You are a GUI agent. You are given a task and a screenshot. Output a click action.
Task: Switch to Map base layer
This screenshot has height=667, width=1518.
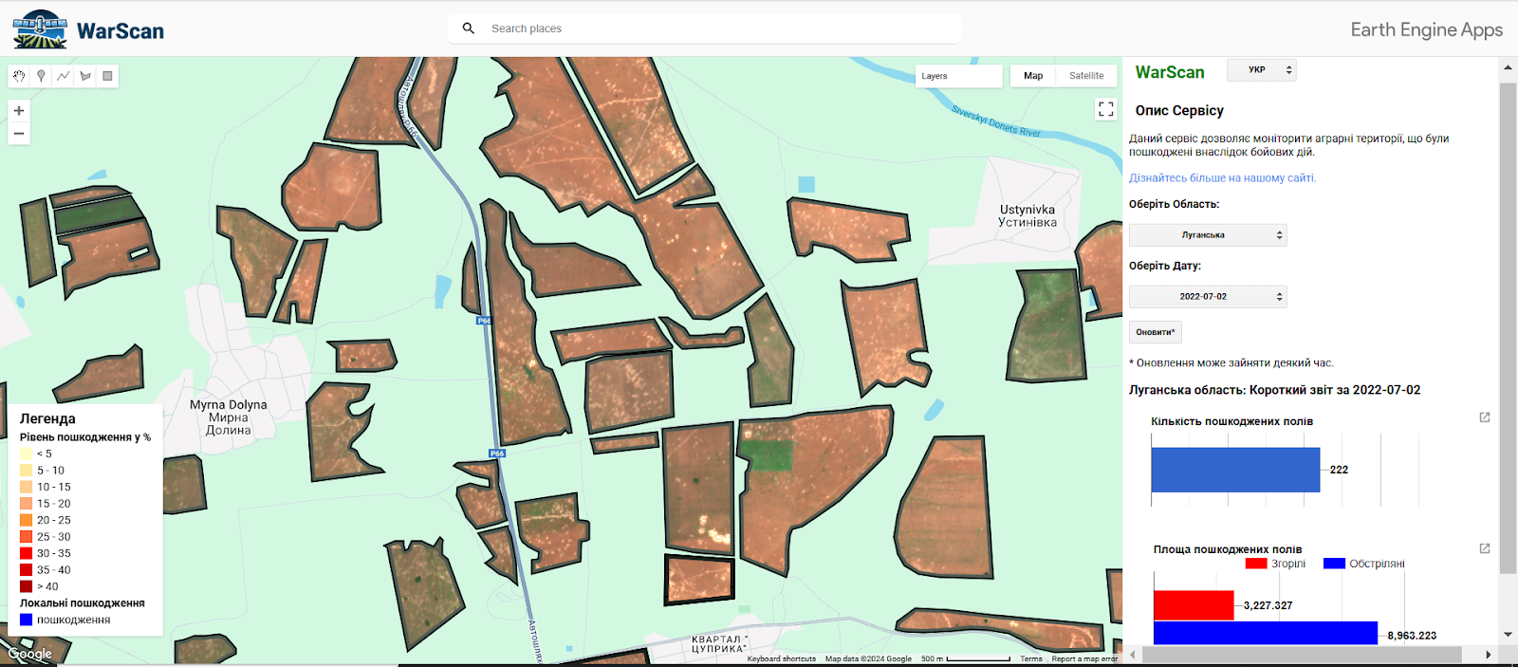click(x=1033, y=76)
